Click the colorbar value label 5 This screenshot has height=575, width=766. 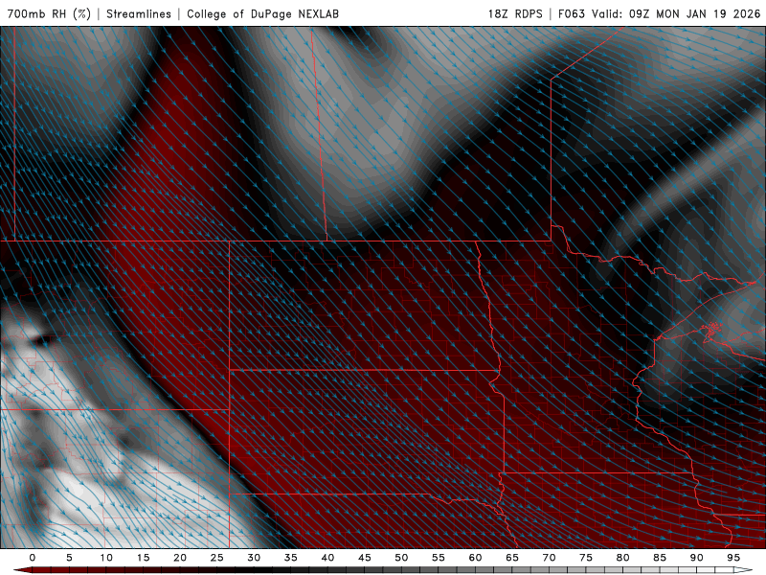(x=69, y=558)
